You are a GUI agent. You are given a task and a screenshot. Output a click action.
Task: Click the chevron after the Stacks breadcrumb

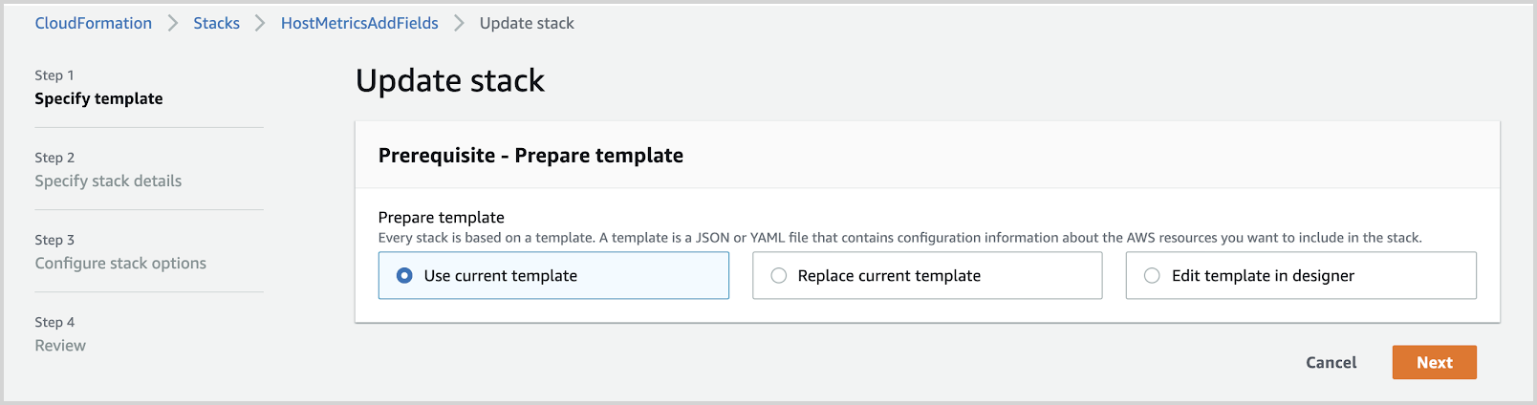(260, 23)
